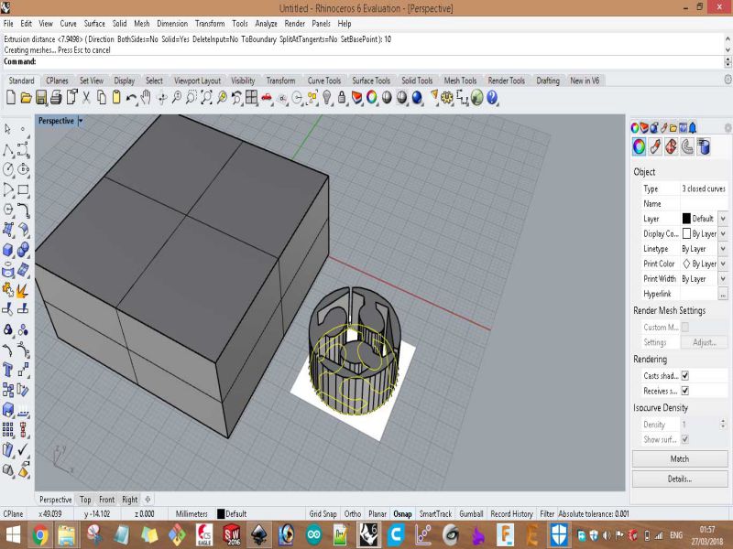Click the Open file folder icon
This screenshot has height=549, width=733.
(26, 97)
